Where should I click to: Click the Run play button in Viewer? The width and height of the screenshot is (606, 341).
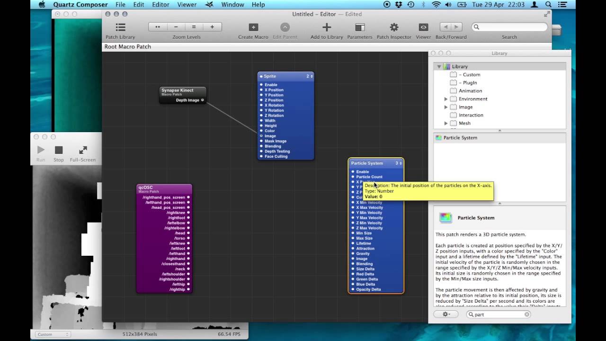(41, 150)
